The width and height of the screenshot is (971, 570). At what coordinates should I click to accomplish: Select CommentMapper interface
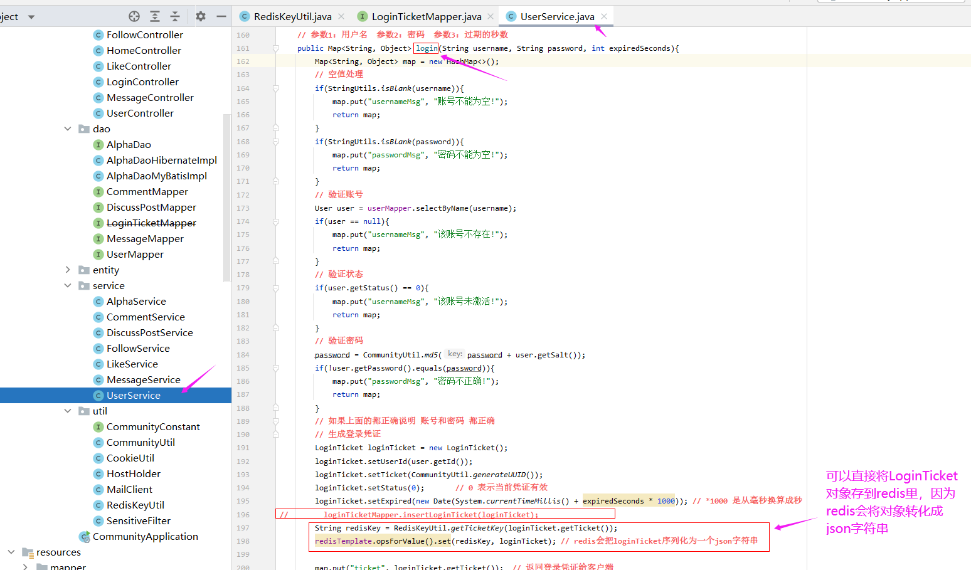pos(147,191)
